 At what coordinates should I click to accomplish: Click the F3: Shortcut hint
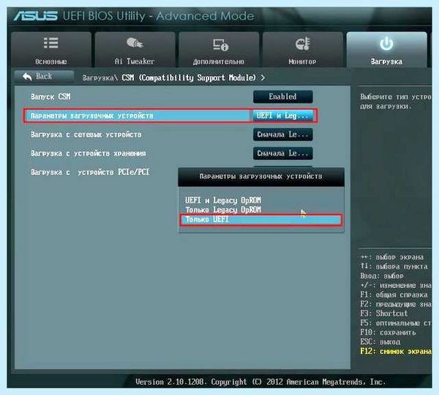(x=384, y=314)
